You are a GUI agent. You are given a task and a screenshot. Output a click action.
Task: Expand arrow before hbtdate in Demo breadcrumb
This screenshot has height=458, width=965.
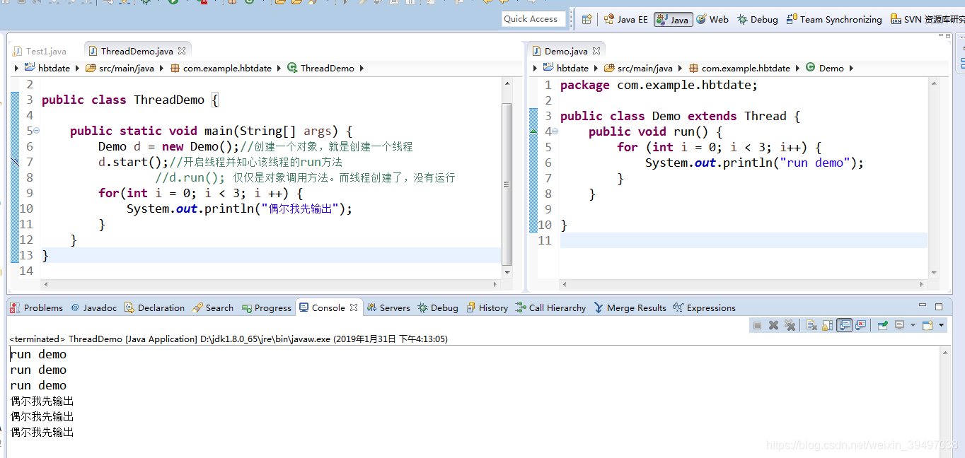(x=535, y=69)
